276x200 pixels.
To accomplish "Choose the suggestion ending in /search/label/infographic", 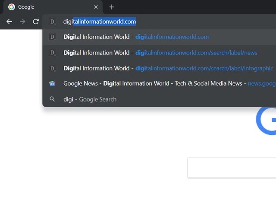I will click(159, 68).
